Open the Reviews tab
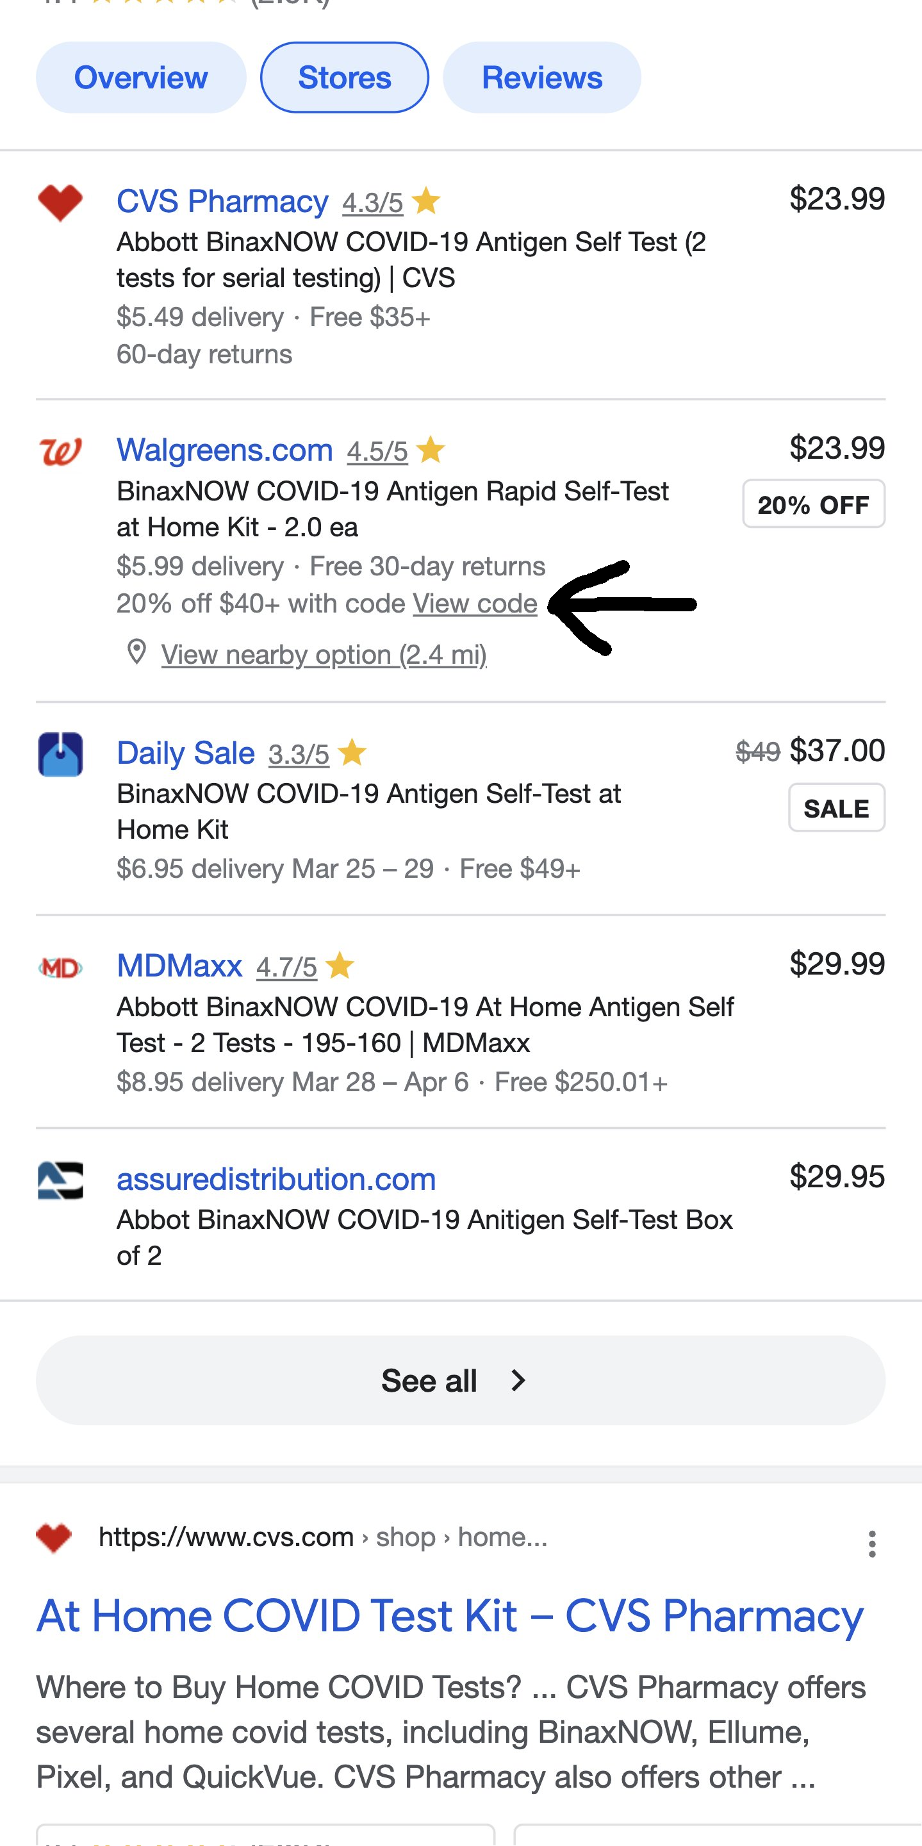 point(541,77)
